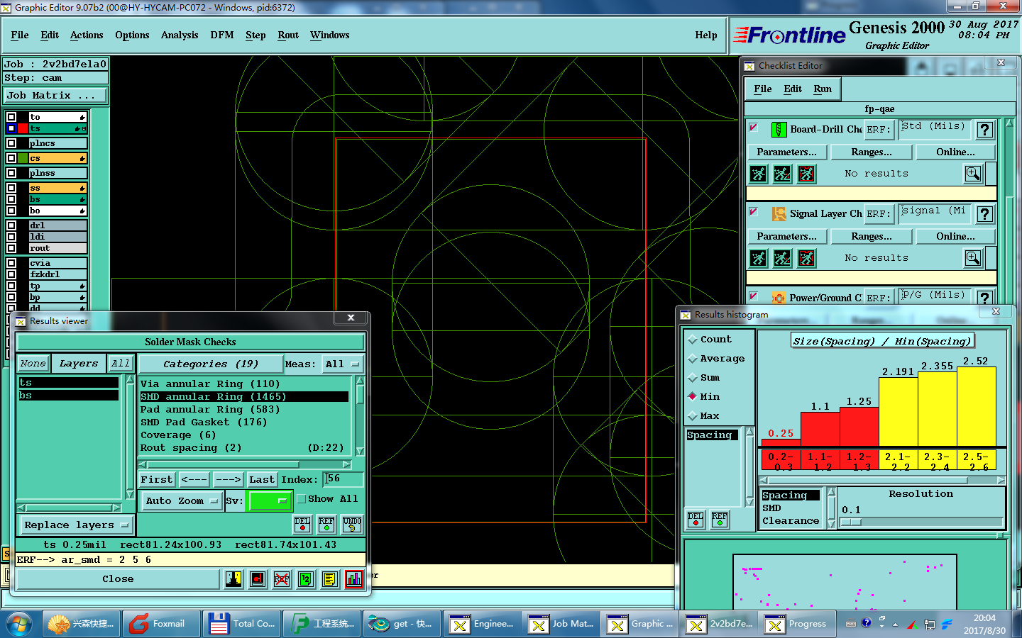Select the Max radio option in histogram

pos(693,416)
